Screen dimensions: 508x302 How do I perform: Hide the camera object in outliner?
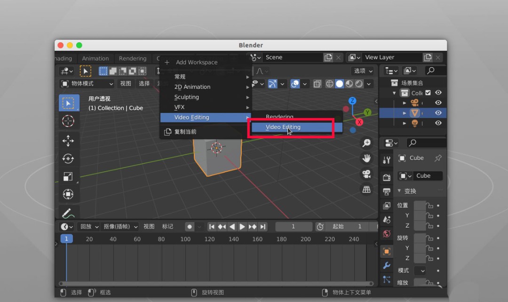pyautogui.click(x=438, y=103)
